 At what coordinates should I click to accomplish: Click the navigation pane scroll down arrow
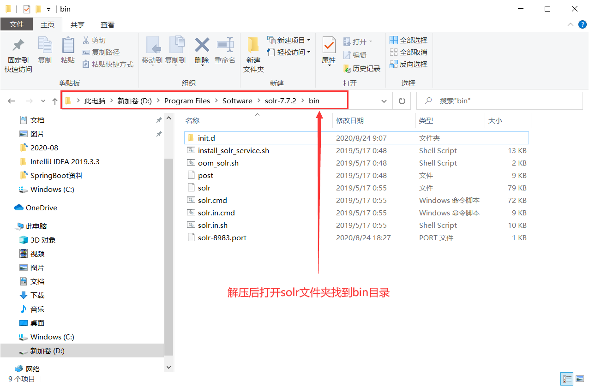(x=168, y=367)
